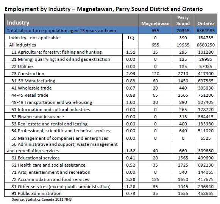The width and height of the screenshot is (220, 204).
Task: Click the Source: Statistics Canada 2011 NHS note
Action: pyautogui.click(x=42, y=199)
